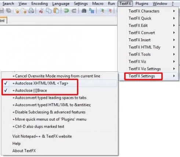This screenshot has width=180, height=157.
Task: Enable Move quick menus out of Plugins menu
Action: 59,119
